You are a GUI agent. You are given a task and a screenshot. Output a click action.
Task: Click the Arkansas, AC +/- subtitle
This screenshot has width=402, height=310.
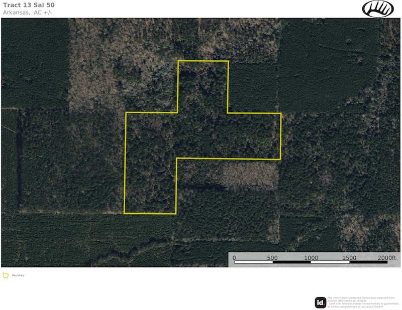tap(28, 13)
